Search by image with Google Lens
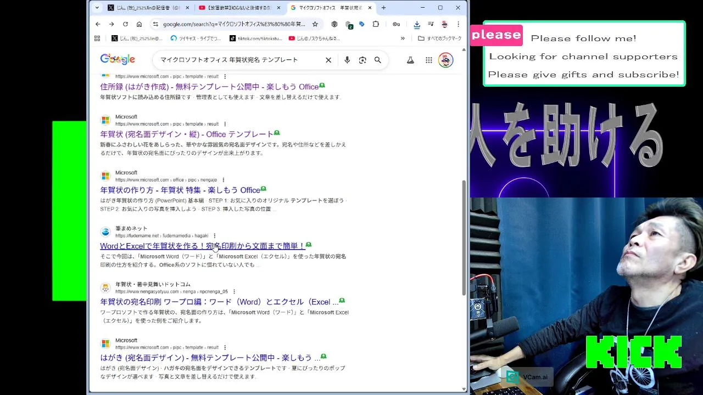Viewport: 703px width, 395px height. (362, 60)
